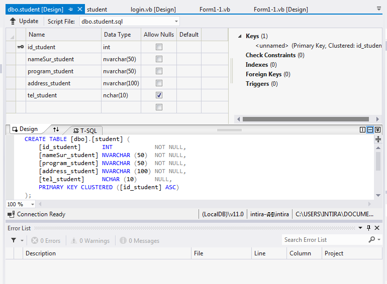Viewport: 387px width, 284px height.
Task: Select the Foreign Keys (0) item
Action: pos(268,74)
